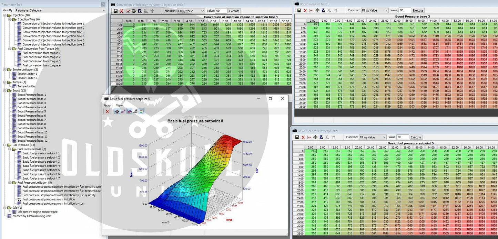Collapse the Injection Time (6) tree node
Image resolution: width=498 pixels, height=239 pixels.
pyautogui.click(x=10, y=20)
